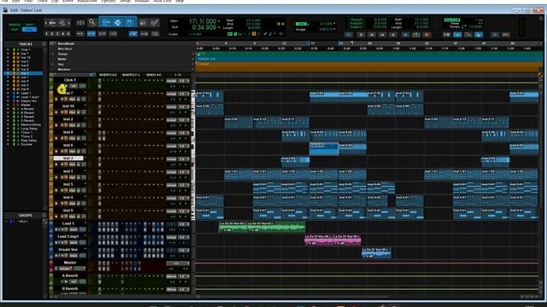Select the blue Dream Vox audio clip
The height and width of the screenshot is (307, 547).
click(x=376, y=252)
